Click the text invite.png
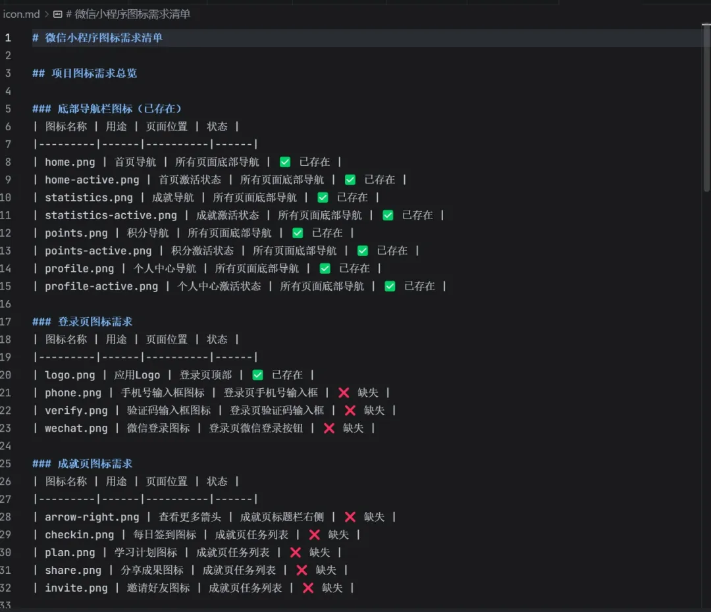Screen dimensions: 711x612 (76, 588)
